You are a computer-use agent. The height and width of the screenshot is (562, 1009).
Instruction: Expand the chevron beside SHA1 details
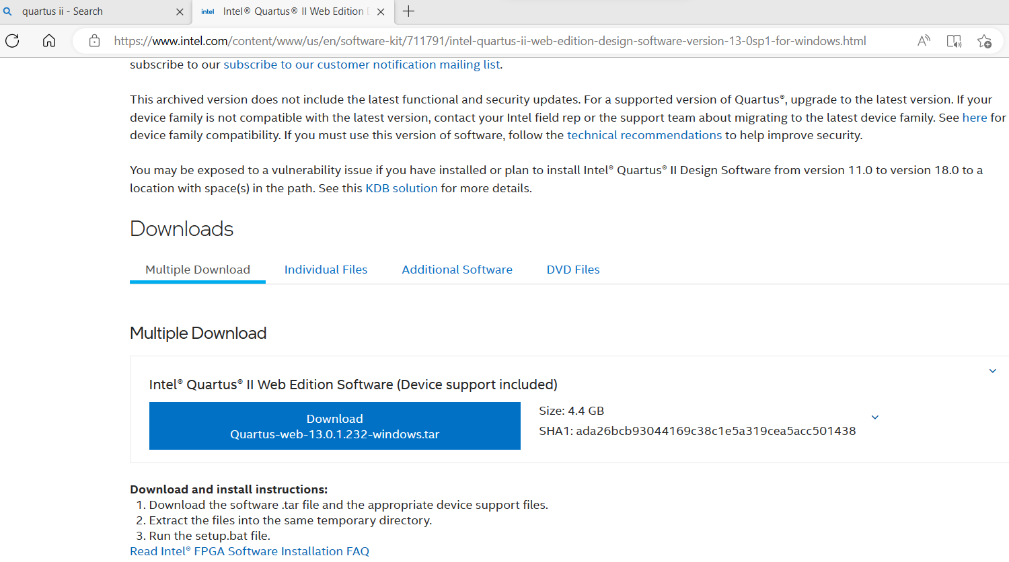click(x=875, y=417)
